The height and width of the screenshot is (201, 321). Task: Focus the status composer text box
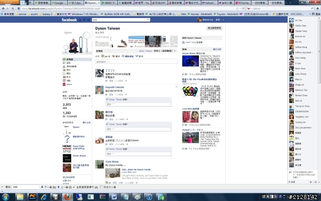click(x=136, y=61)
